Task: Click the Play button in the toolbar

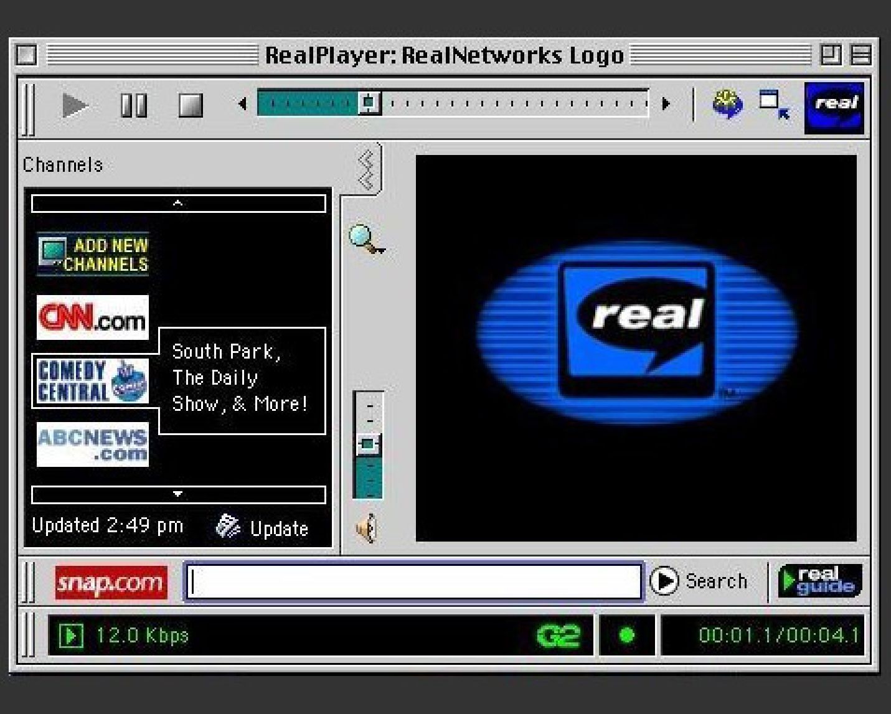Action: 75,105
